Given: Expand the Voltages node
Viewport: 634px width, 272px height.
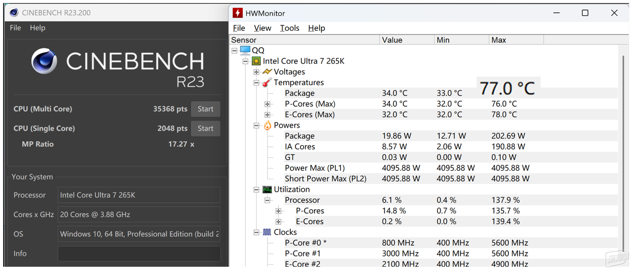Looking at the screenshot, I should coord(256,72).
